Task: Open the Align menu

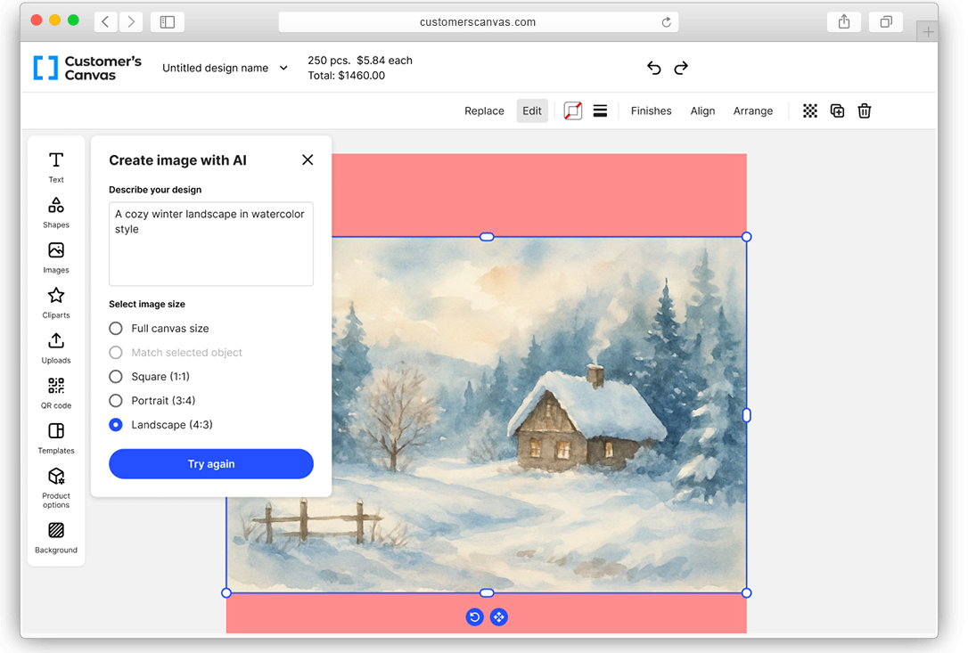Action: coord(702,111)
